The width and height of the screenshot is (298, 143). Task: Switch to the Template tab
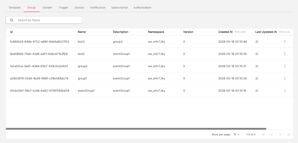[x=15, y=8]
